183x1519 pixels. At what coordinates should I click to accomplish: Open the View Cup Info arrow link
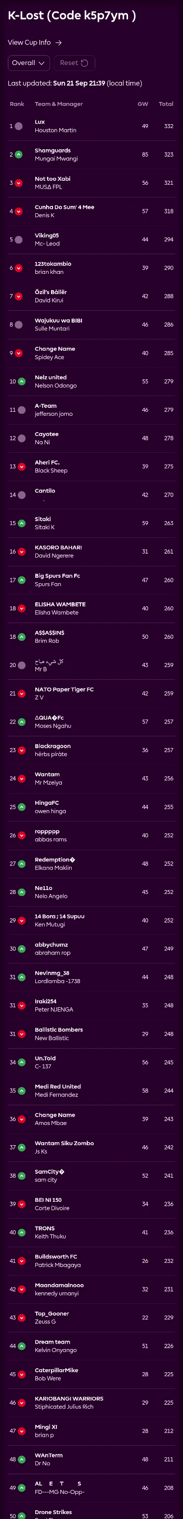pos(35,42)
